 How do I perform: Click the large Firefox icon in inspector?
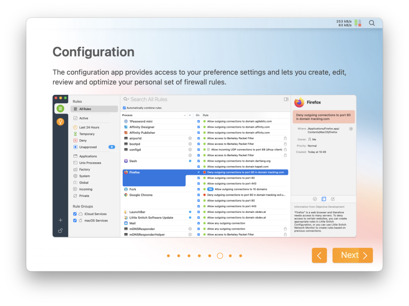(x=299, y=102)
